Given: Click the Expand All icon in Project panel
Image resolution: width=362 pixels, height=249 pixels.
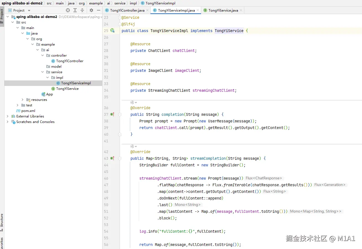Looking at the screenshot, I should coord(75,10).
